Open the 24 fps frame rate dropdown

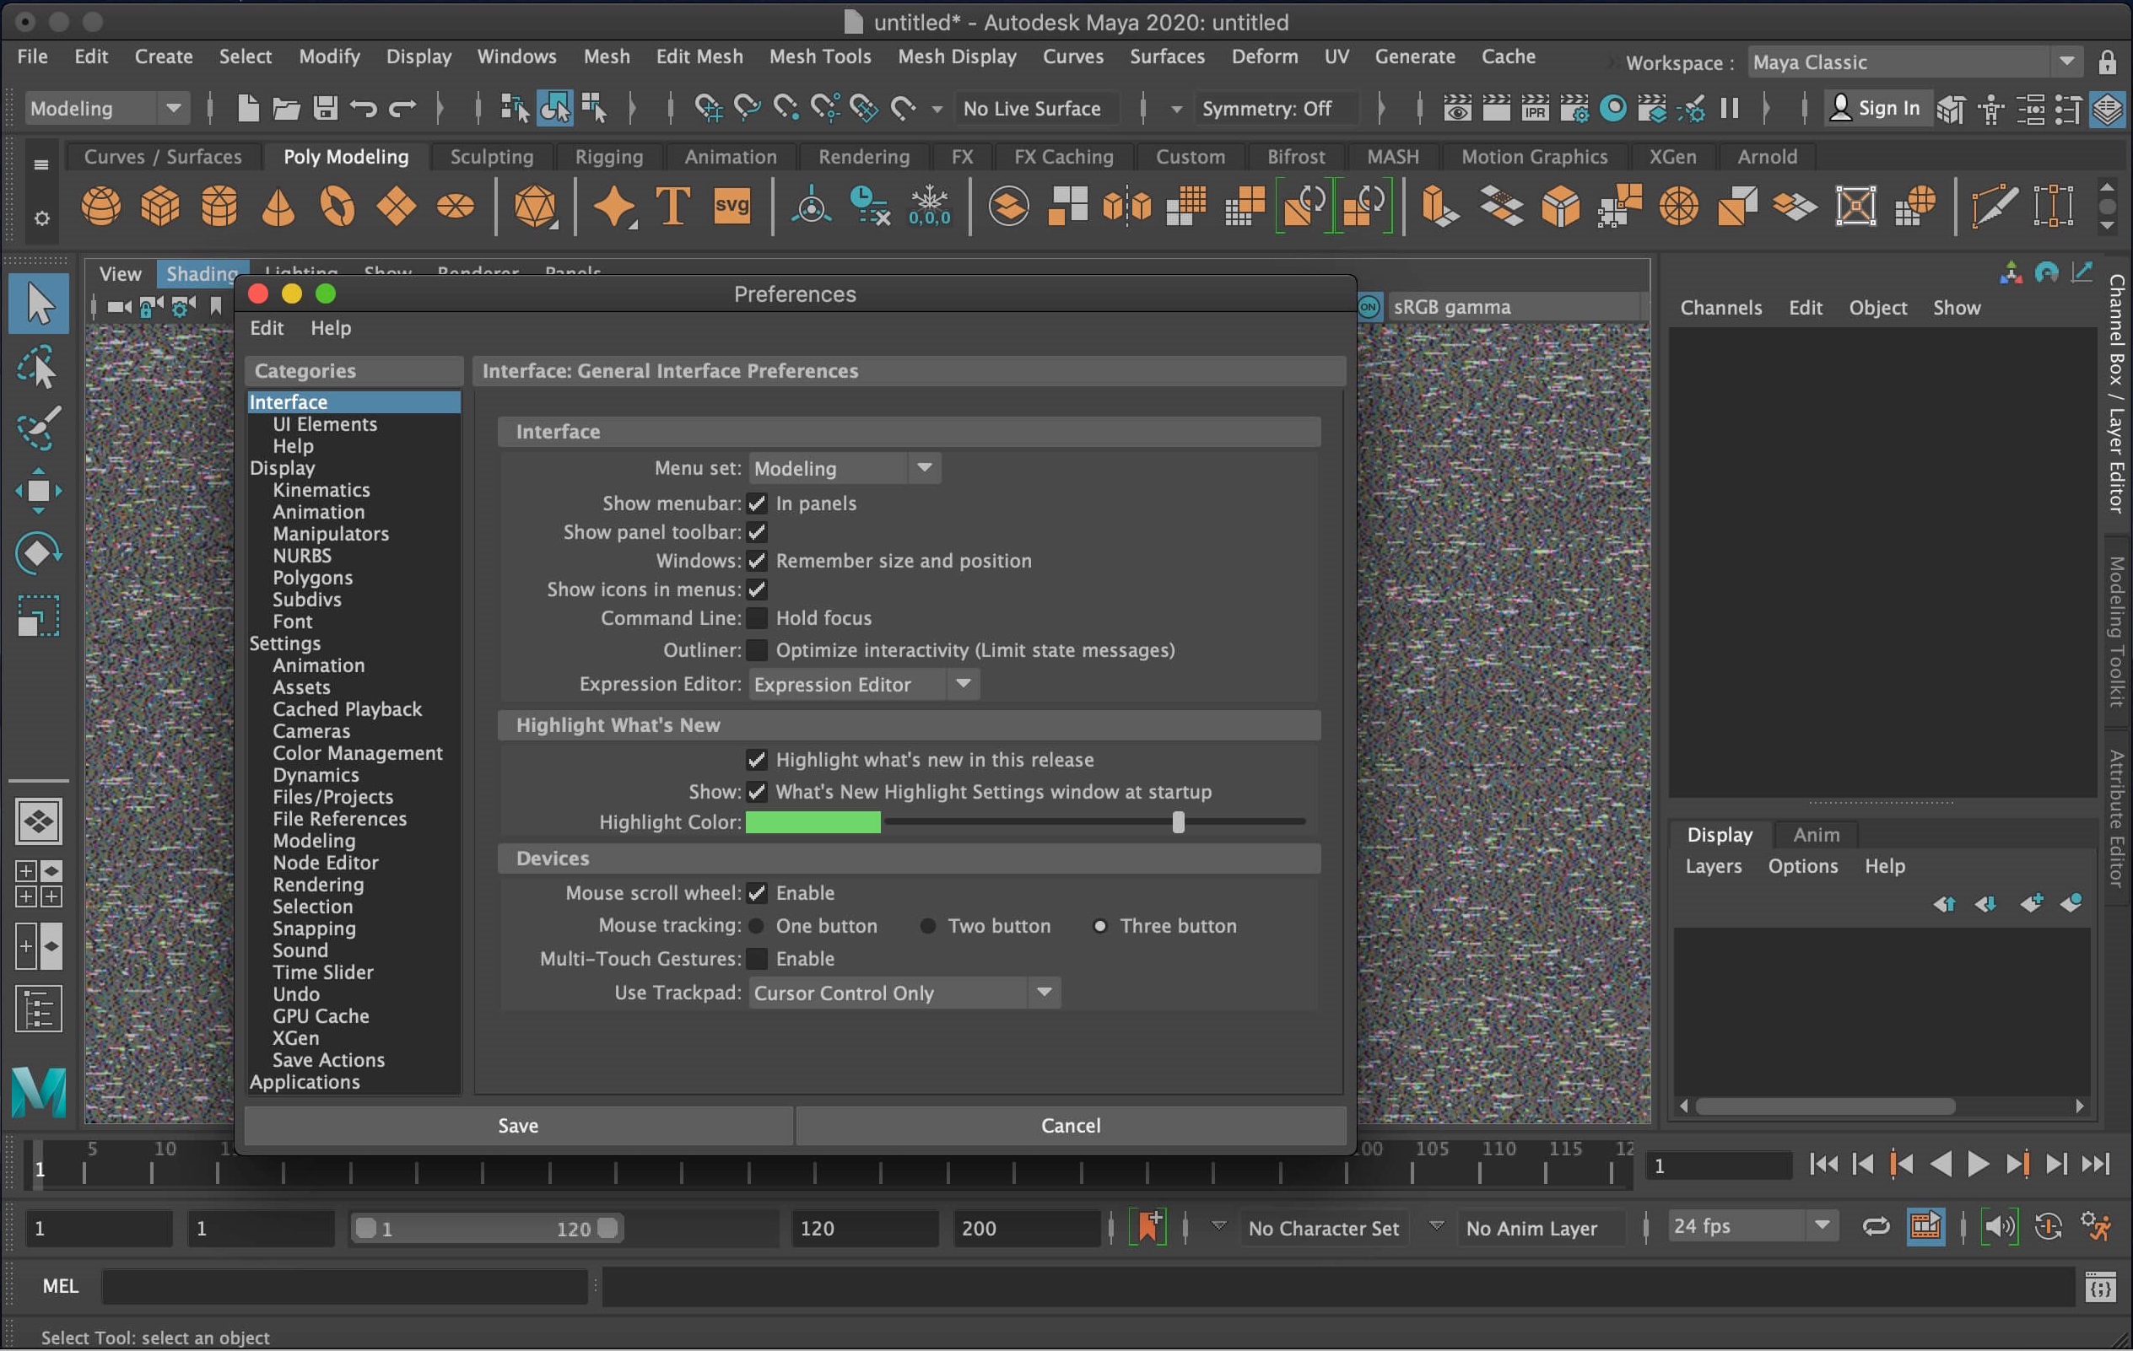click(1753, 1226)
